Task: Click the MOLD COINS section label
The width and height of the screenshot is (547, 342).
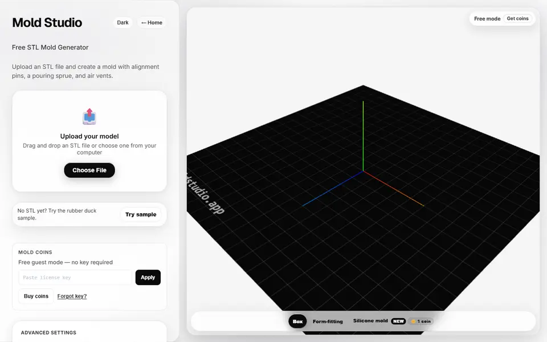Action: coord(35,252)
